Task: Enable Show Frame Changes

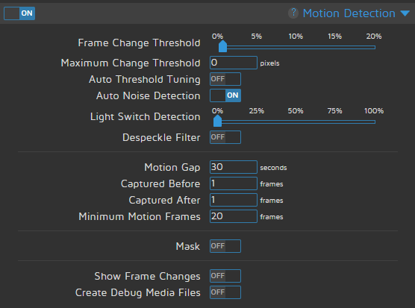Action: (225, 276)
